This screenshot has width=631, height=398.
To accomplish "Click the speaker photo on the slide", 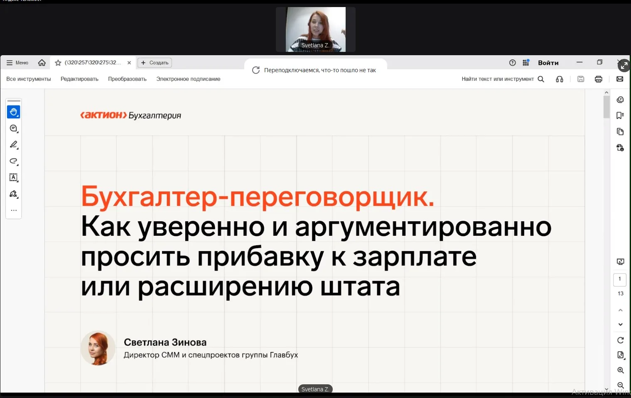I will (x=98, y=348).
